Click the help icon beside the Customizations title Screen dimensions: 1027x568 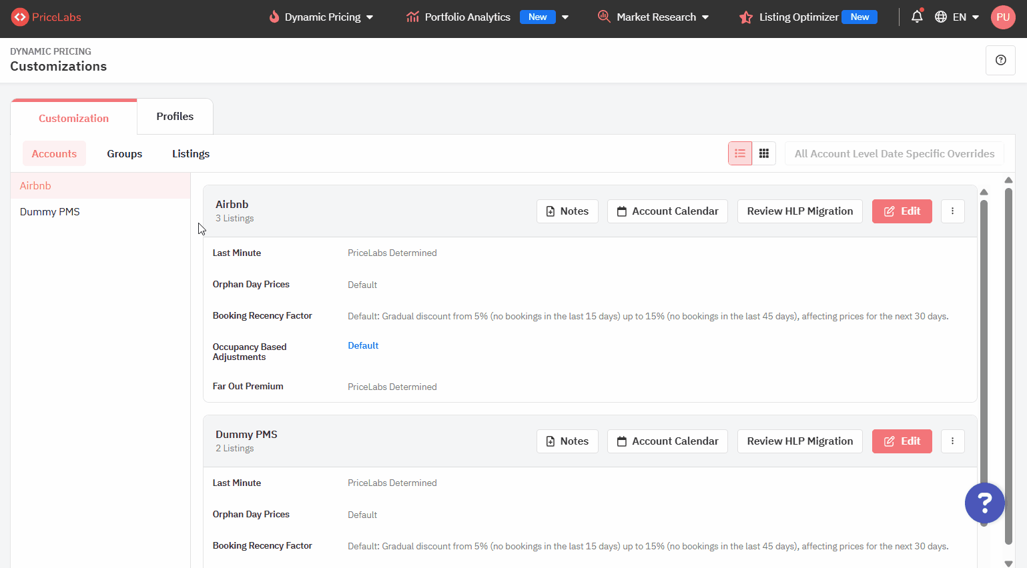1000,60
